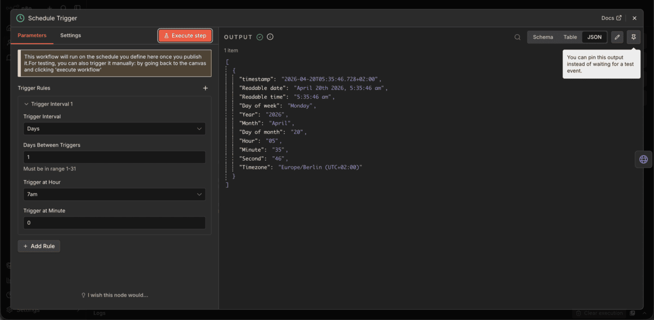Open Settings from the bottom-left sidebar gear
The width and height of the screenshot is (654, 320).
10,309
